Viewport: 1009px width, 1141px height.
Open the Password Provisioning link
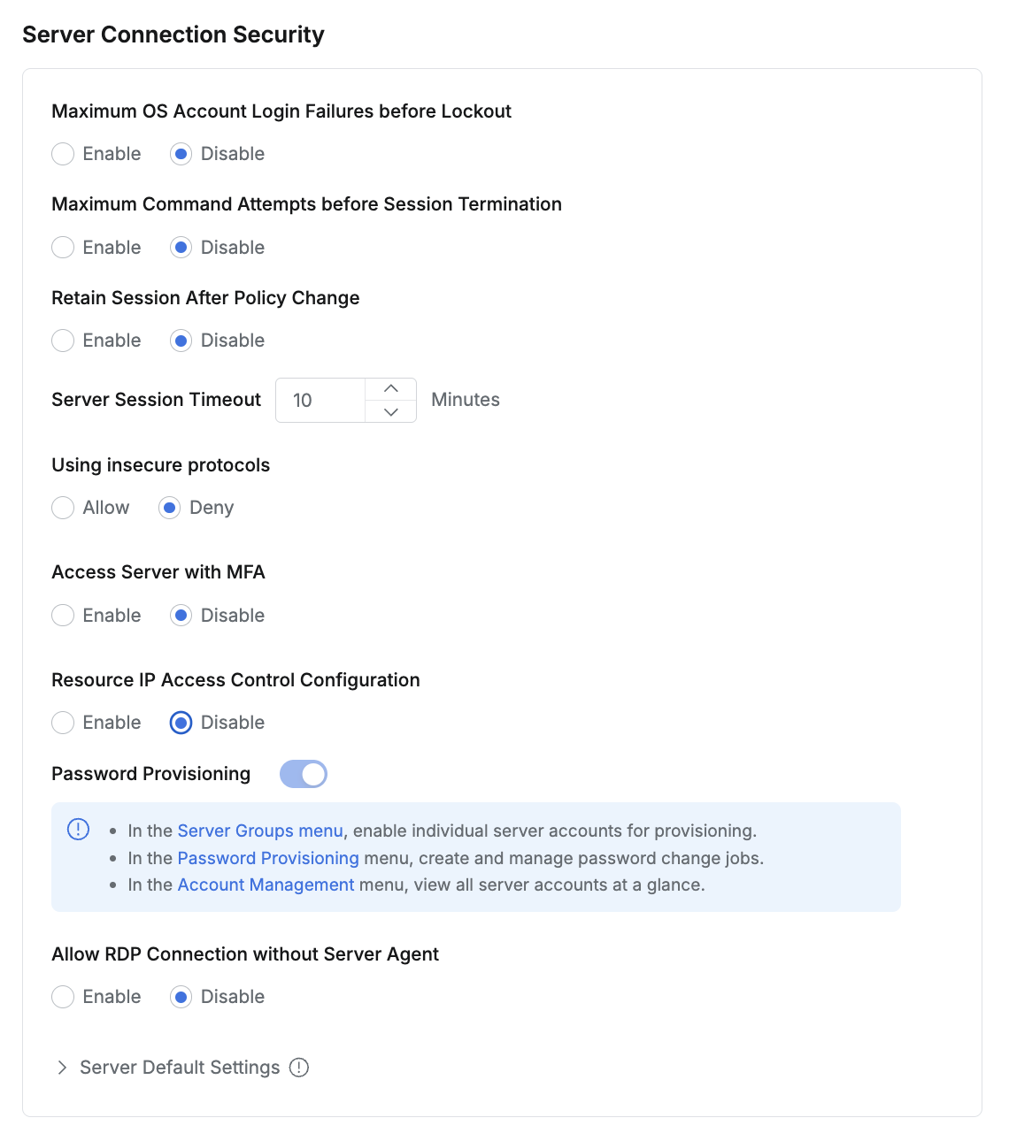point(268,858)
